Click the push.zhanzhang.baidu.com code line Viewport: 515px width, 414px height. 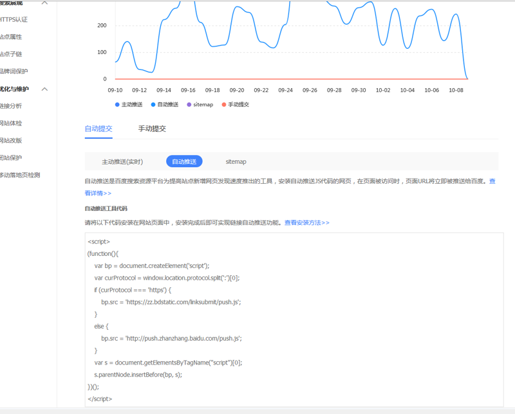click(171, 339)
